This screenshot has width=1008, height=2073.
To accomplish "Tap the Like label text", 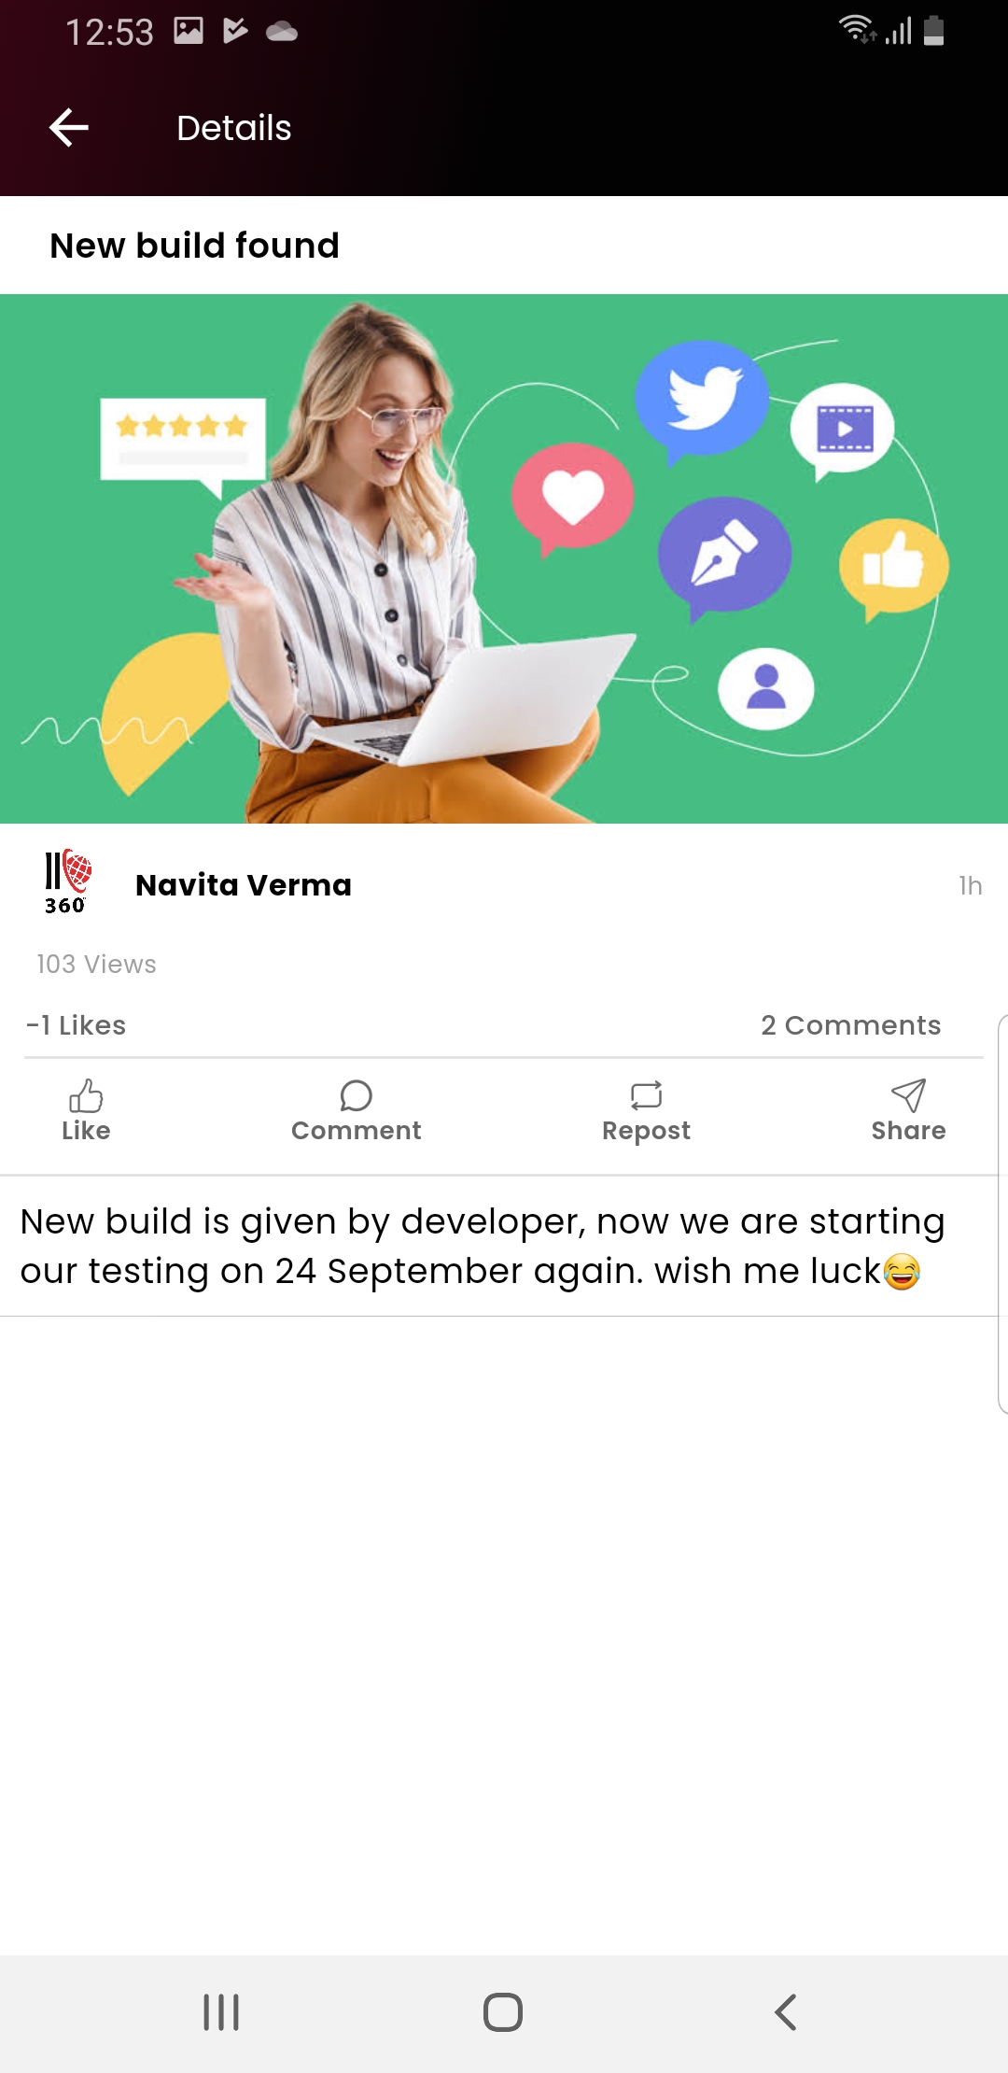I will [86, 1131].
